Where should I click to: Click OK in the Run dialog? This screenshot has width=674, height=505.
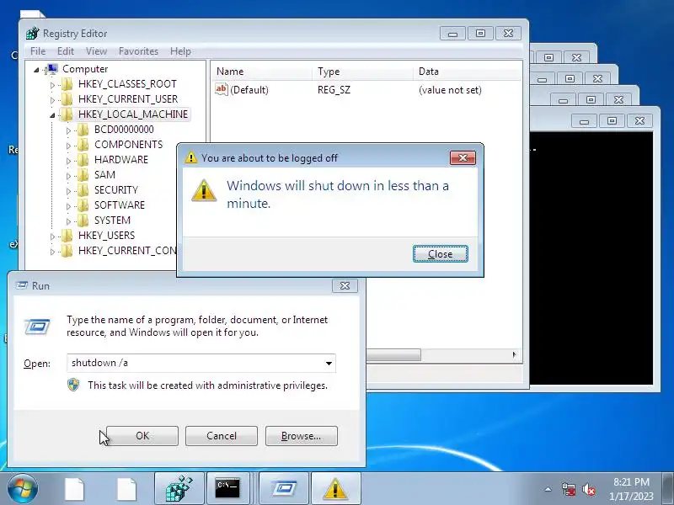[x=142, y=436]
